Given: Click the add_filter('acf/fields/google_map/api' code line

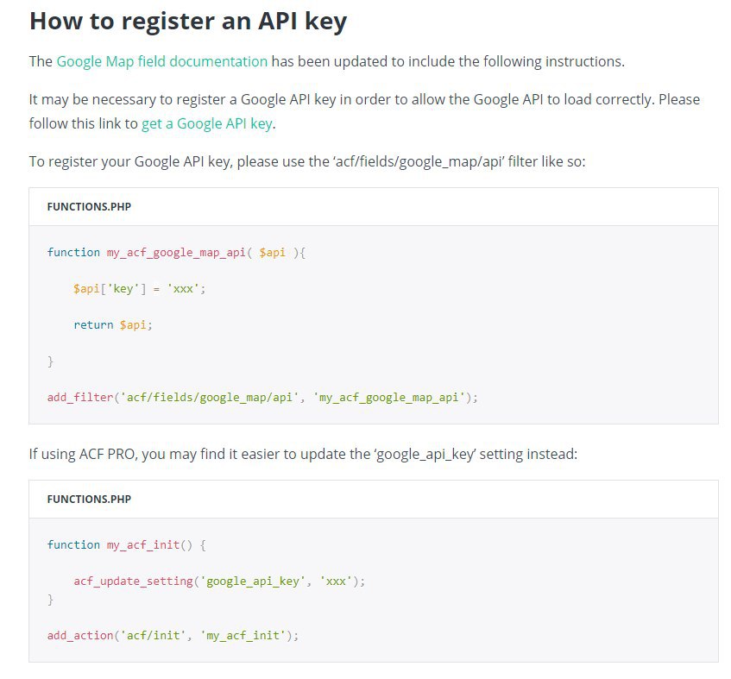Looking at the screenshot, I should [x=262, y=398].
